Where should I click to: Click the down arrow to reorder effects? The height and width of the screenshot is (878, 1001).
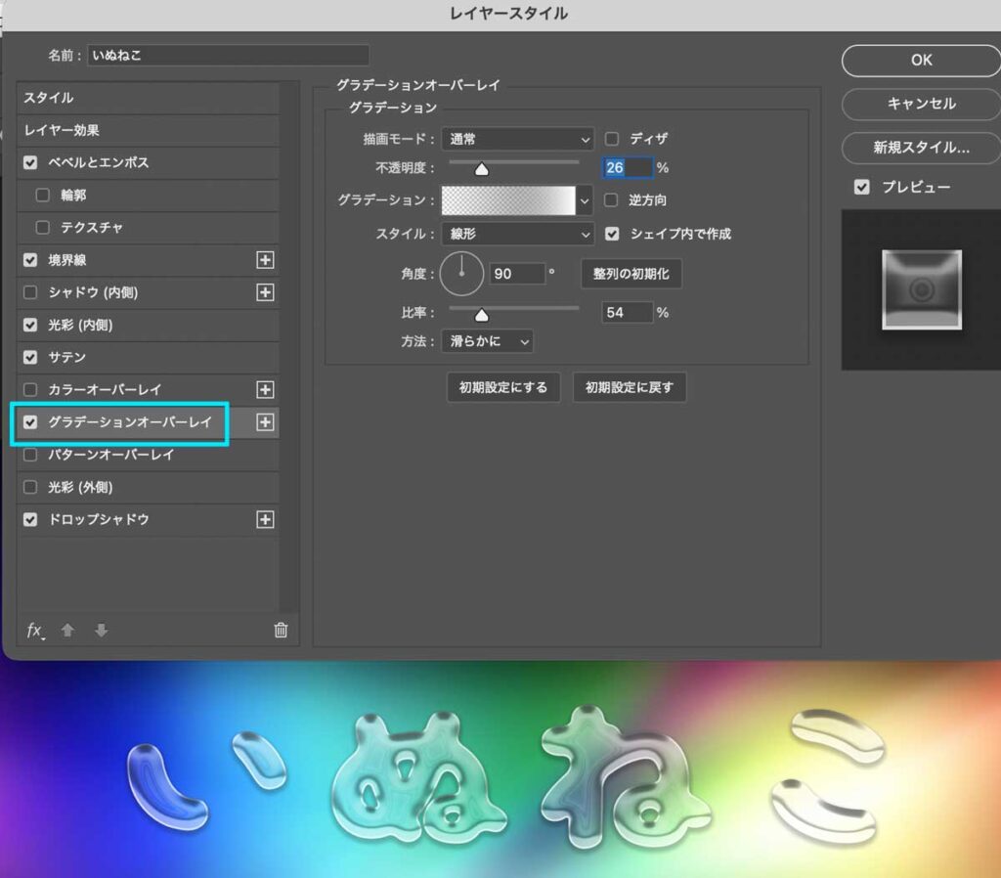tap(101, 631)
